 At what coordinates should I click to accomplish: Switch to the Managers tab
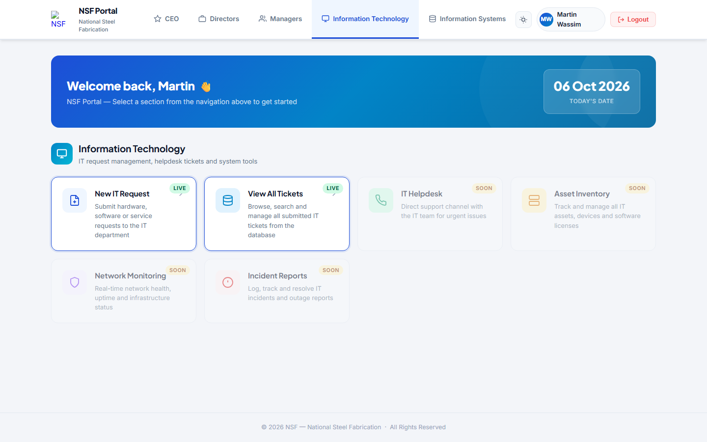(280, 19)
